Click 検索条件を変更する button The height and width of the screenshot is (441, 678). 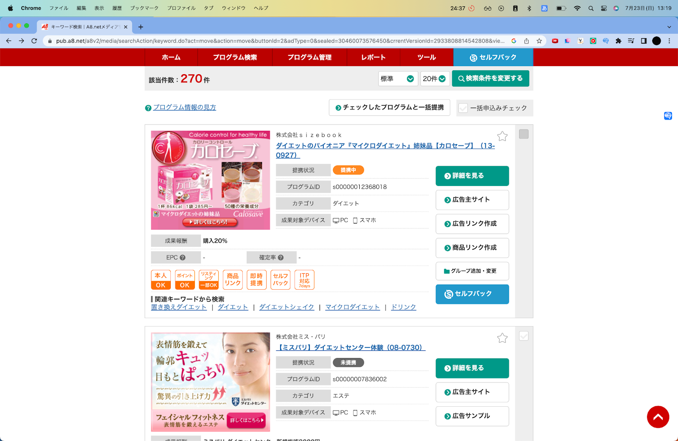(x=490, y=78)
